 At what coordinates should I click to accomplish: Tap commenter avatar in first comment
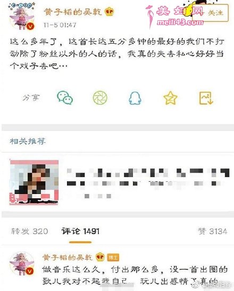click(x=22, y=264)
